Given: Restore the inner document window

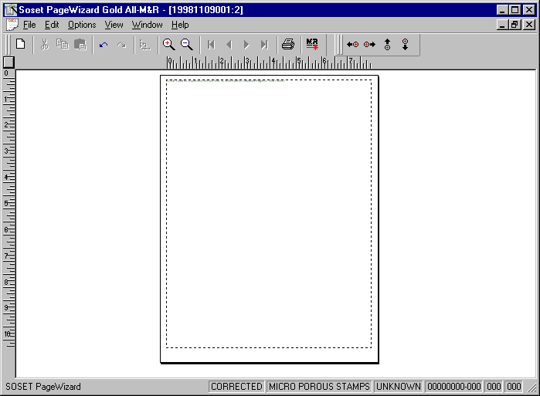Looking at the screenshot, I should click(515, 25).
